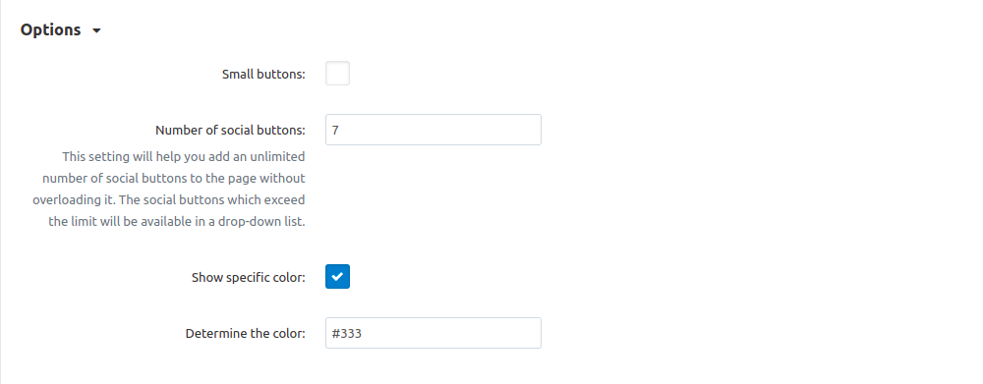Screen dimensions: 983x384
Task: Click help text line starting "overloading it"
Action: tap(169, 199)
